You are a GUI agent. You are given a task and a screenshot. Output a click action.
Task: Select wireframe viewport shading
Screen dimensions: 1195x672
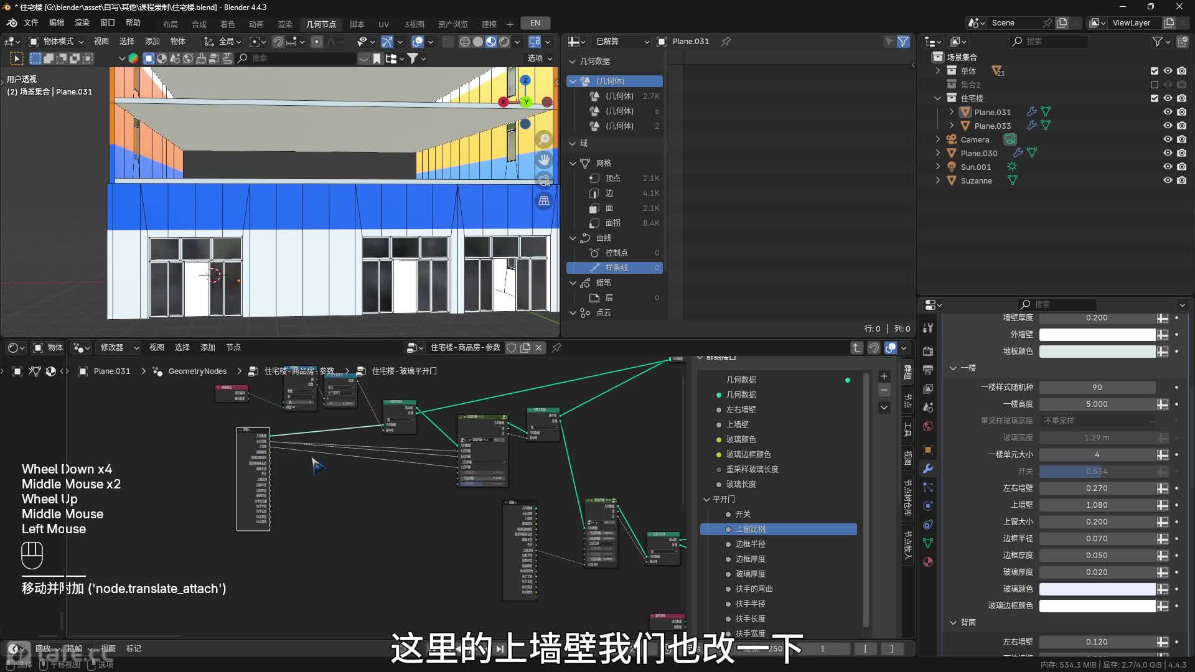(x=464, y=42)
